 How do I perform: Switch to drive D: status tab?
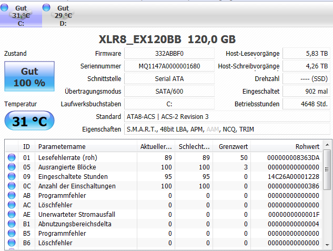point(63,15)
